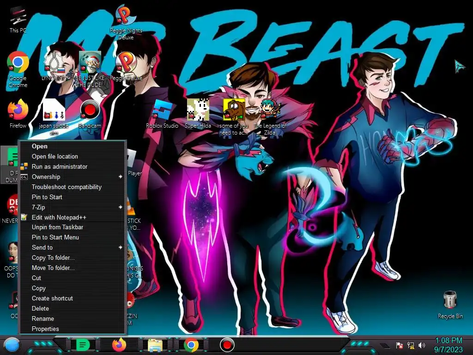Select the Bandicam desktop icon
This screenshot has width=473, height=355.
[90, 114]
